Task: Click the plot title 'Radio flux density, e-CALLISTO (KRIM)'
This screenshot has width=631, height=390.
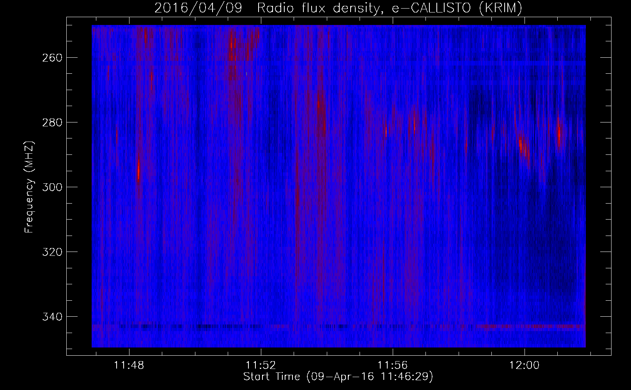Action: (389, 8)
